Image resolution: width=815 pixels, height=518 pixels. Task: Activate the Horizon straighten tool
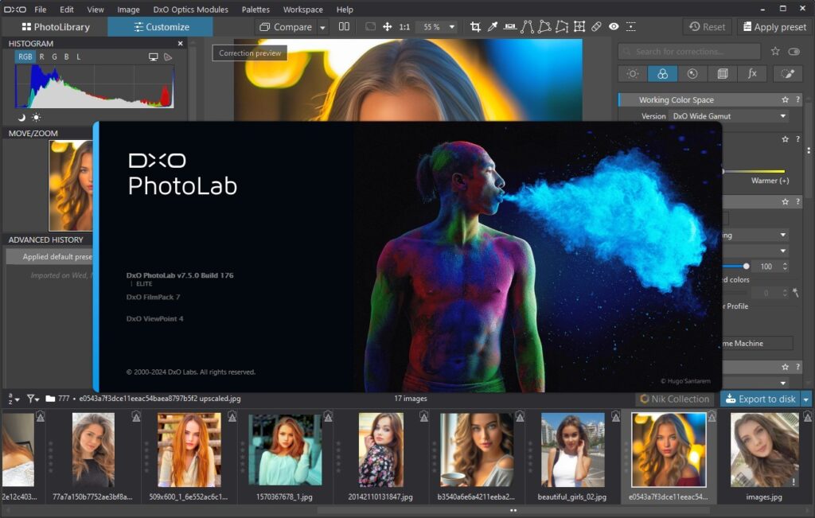click(510, 27)
